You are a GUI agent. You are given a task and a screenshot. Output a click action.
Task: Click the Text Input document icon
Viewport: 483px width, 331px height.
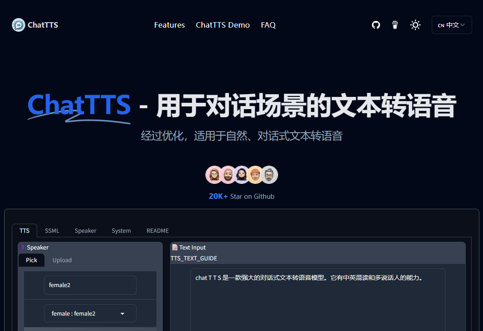(175, 247)
